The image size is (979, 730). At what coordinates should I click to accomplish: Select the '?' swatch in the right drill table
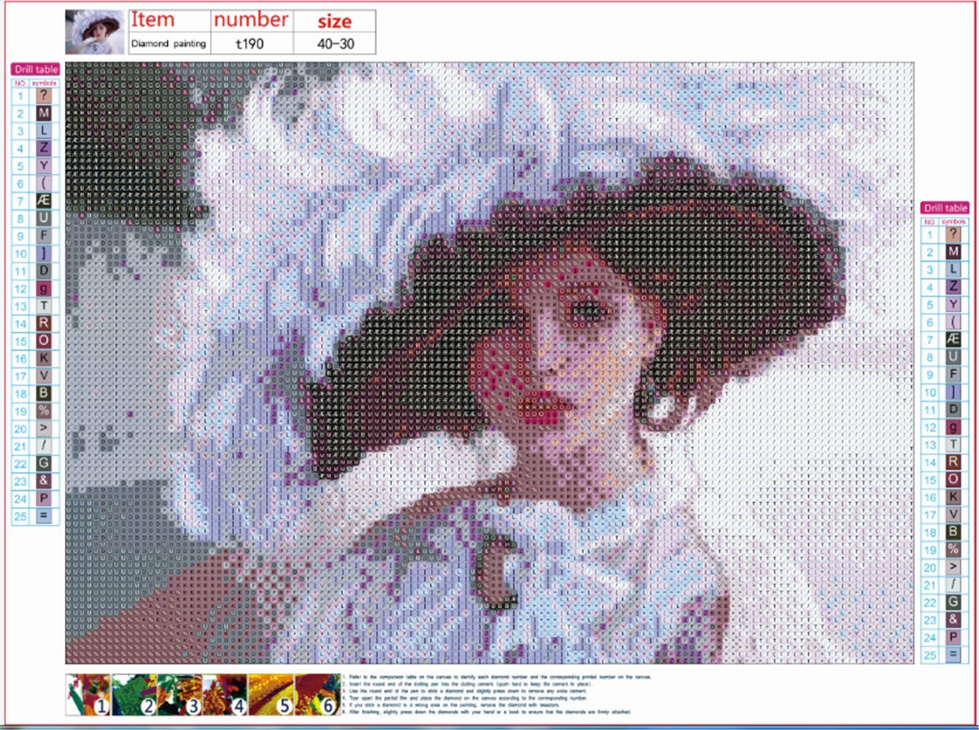pos(953,234)
